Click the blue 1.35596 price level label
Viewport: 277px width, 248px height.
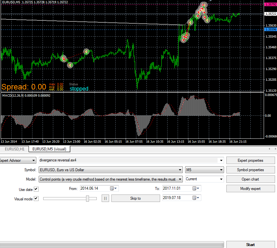pyautogui.click(x=271, y=30)
